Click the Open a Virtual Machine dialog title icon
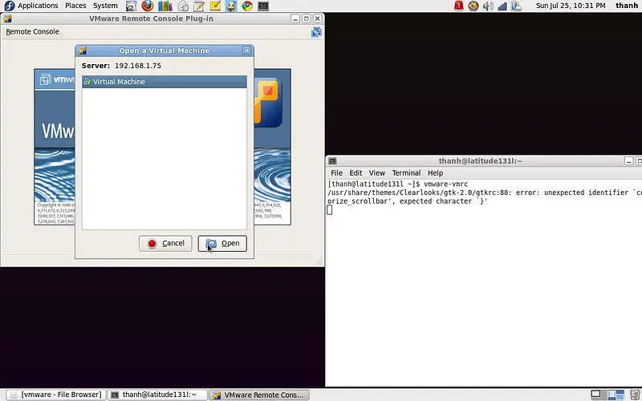The width and height of the screenshot is (642, 401). 83,51
